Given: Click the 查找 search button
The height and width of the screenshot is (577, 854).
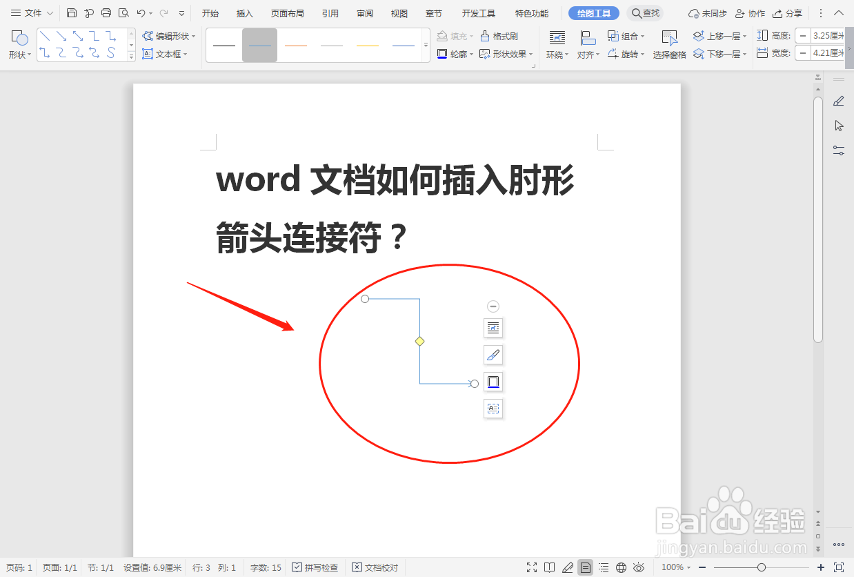Looking at the screenshot, I should [x=645, y=13].
